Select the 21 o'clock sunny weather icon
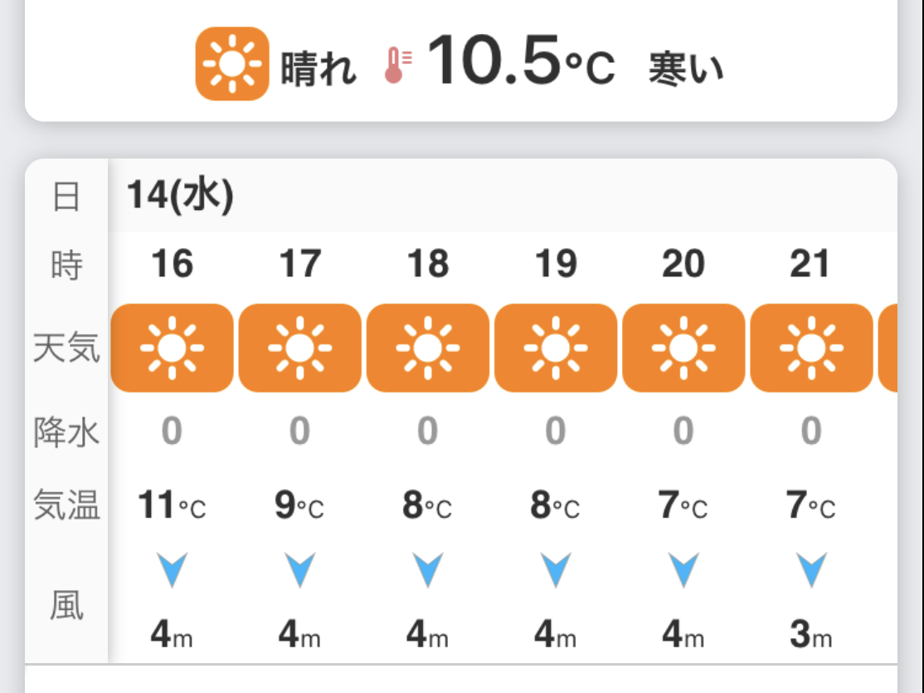924x693 pixels. point(811,348)
